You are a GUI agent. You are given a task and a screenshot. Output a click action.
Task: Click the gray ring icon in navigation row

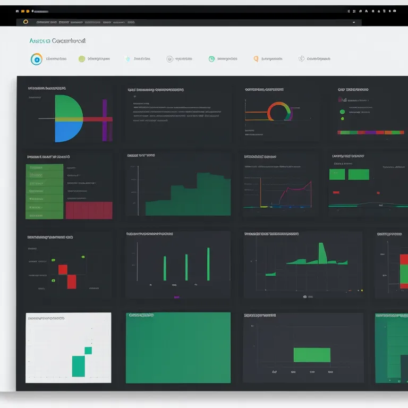click(x=169, y=59)
